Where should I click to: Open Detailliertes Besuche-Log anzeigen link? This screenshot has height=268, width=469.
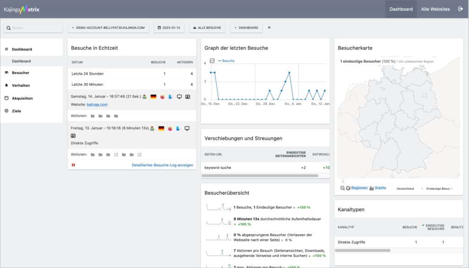pos(163,165)
